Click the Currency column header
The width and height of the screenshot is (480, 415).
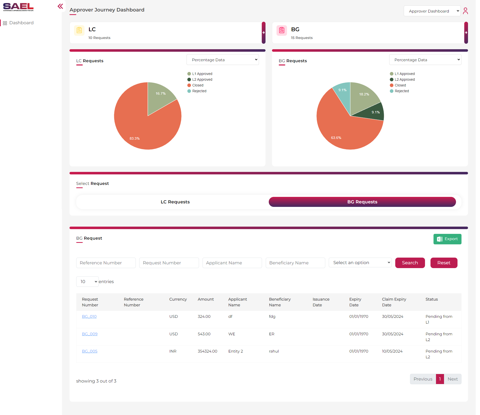pyautogui.click(x=178, y=299)
